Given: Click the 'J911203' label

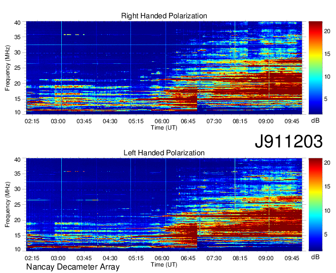Looking at the screenshot, I should click(x=289, y=141).
